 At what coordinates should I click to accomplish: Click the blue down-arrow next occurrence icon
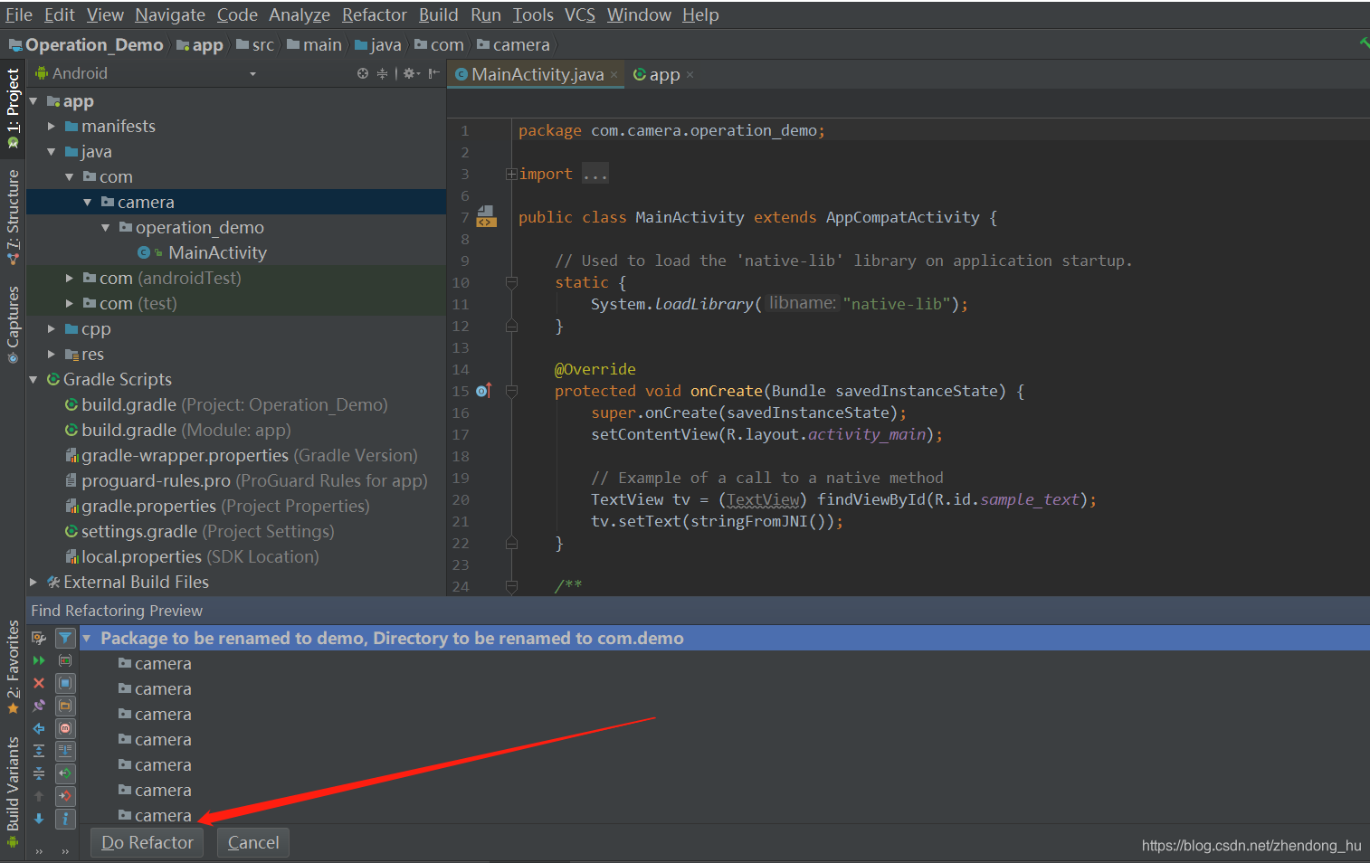click(39, 819)
